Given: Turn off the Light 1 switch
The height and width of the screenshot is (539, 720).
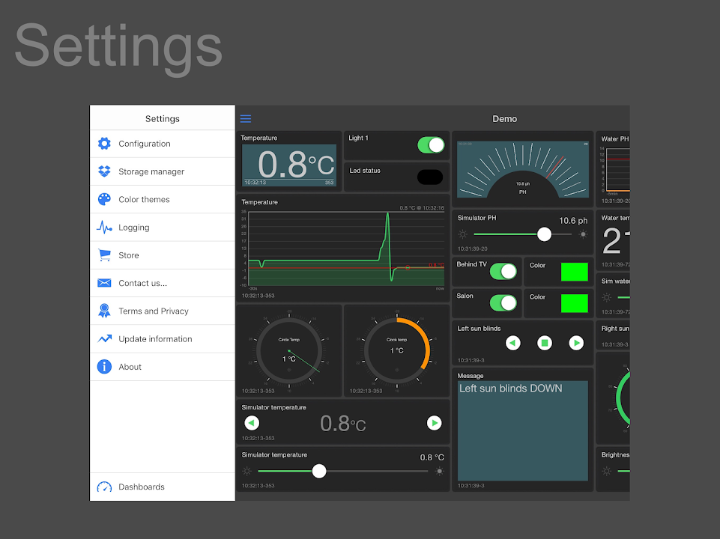Looking at the screenshot, I should point(431,144).
